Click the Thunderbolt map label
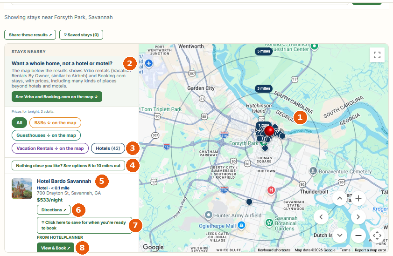This screenshot has height=256, width=393. [314, 191]
